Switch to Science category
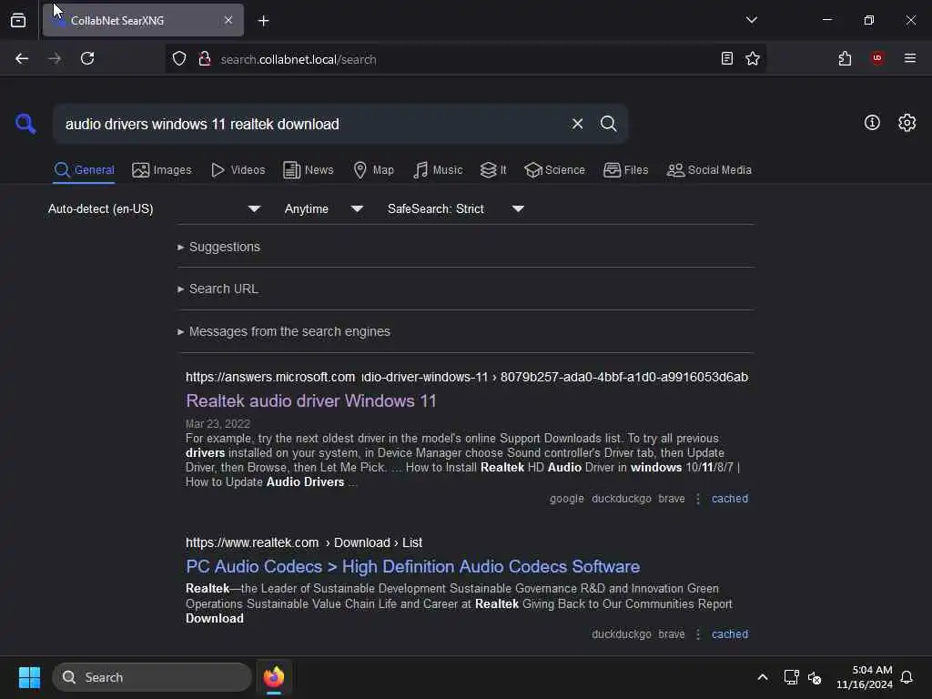The height and width of the screenshot is (699, 932). coord(554,170)
